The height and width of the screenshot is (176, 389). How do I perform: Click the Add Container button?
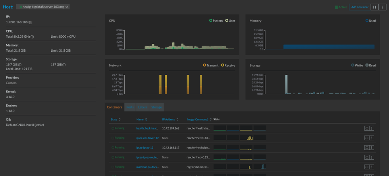point(360,7)
